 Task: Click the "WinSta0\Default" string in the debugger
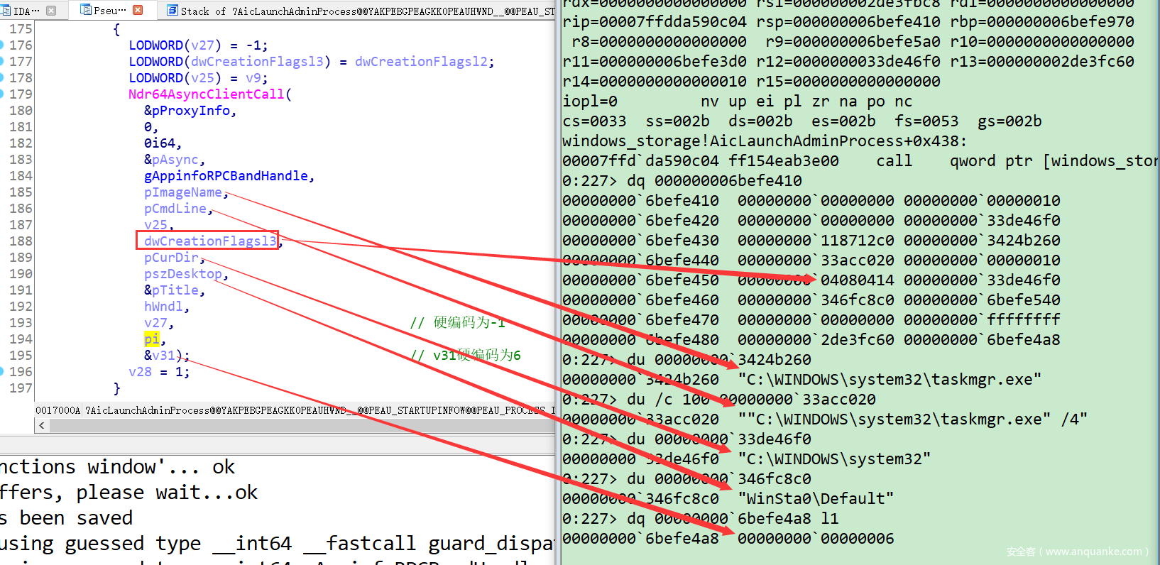(x=816, y=499)
